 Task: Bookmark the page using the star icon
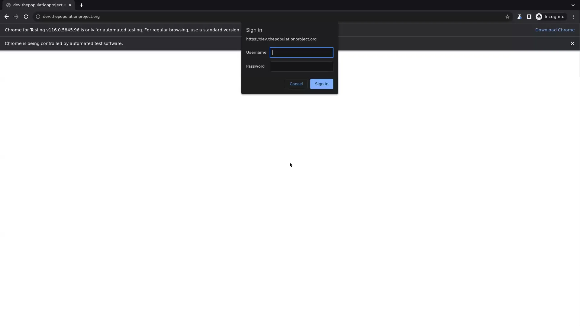click(507, 17)
